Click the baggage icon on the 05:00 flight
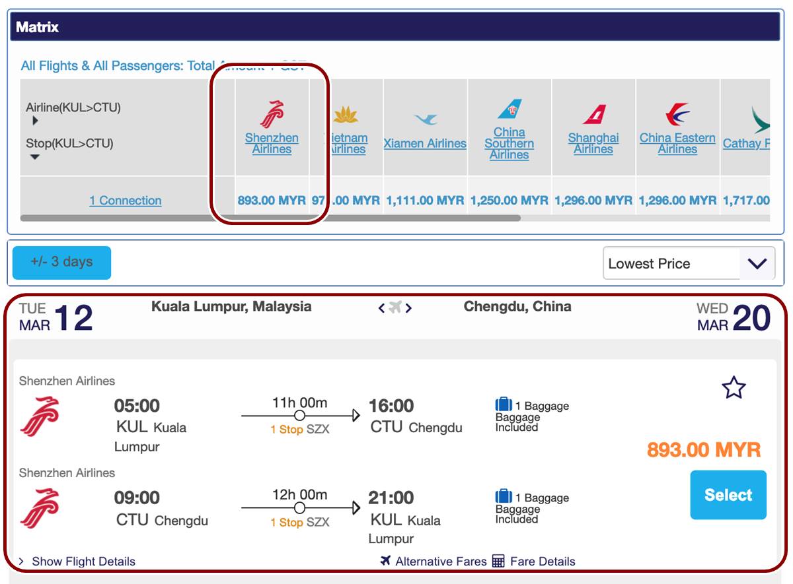Image resolution: width=793 pixels, height=584 pixels. point(504,405)
